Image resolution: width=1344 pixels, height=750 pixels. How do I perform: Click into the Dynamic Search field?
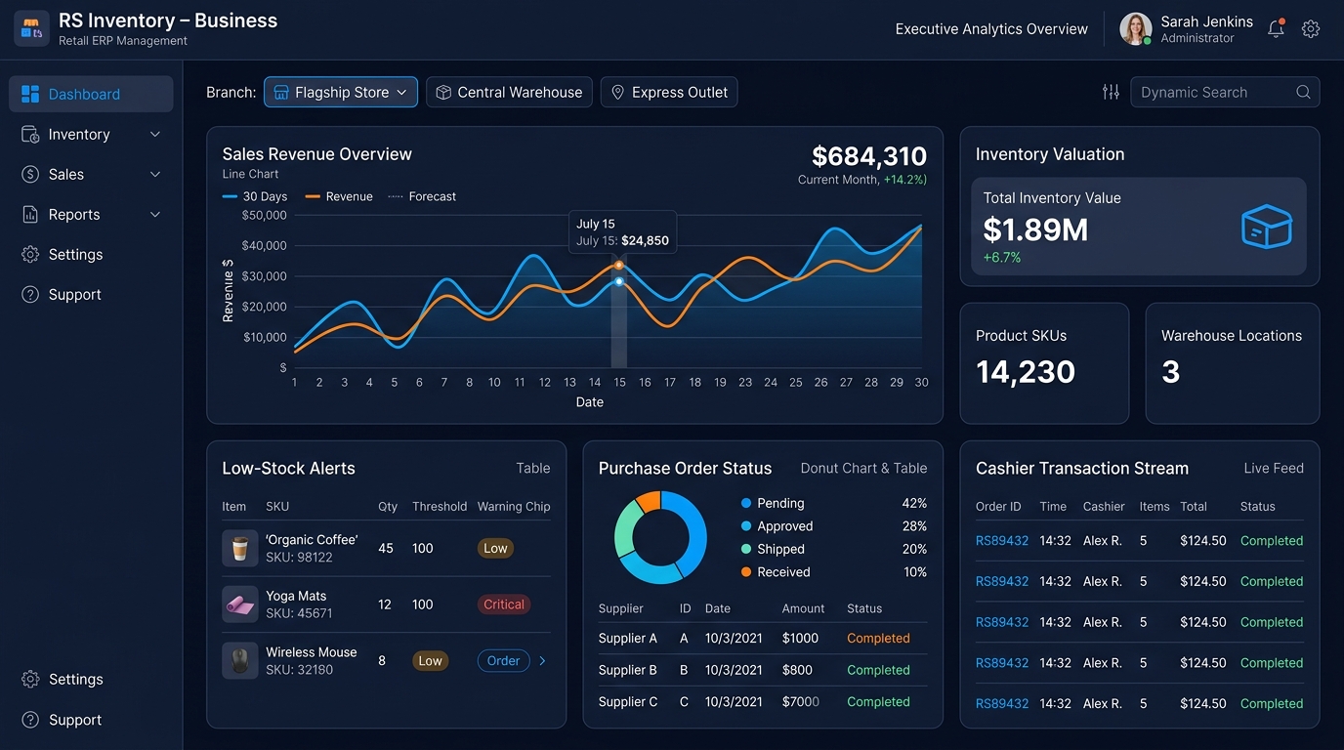tap(1225, 92)
